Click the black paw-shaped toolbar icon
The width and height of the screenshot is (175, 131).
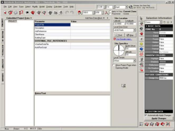(x=50, y=13)
